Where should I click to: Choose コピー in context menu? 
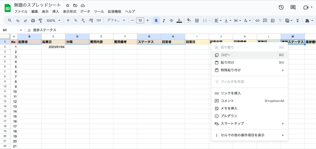[250, 55]
